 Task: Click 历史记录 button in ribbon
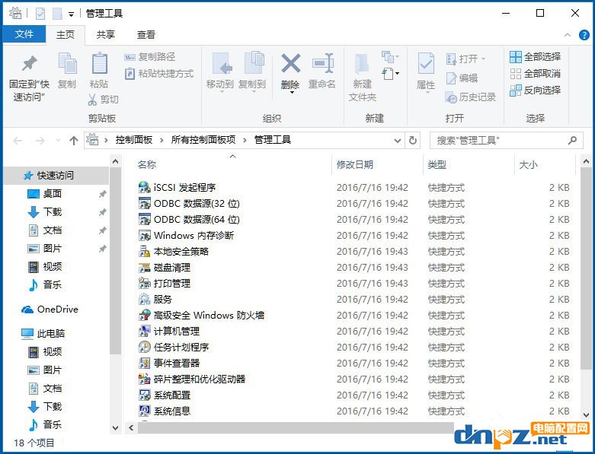[x=471, y=97]
